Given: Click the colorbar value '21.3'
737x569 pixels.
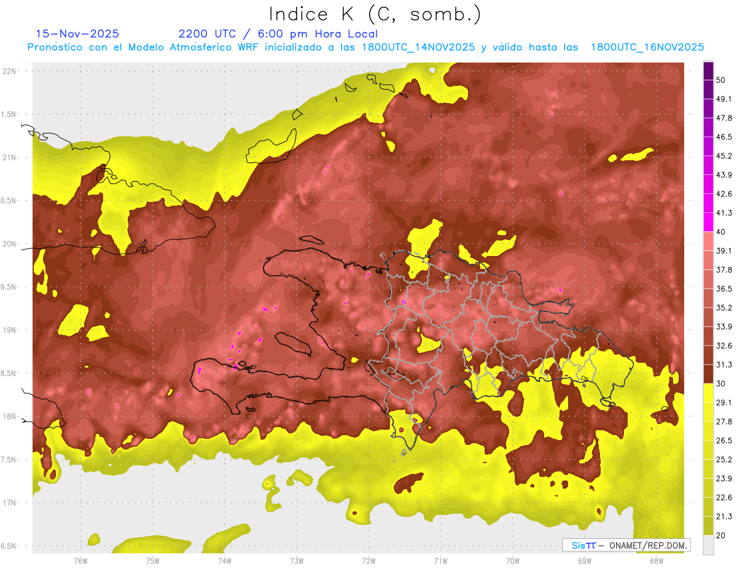Looking at the screenshot, I should coord(723,517).
